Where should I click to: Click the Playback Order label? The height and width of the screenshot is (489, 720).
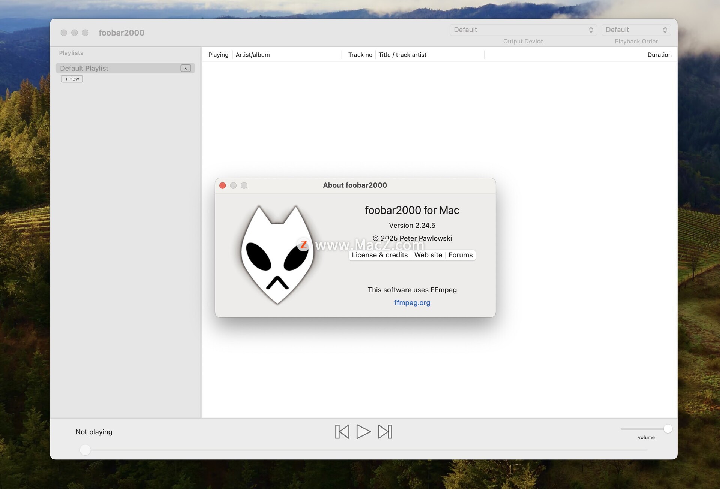click(636, 41)
